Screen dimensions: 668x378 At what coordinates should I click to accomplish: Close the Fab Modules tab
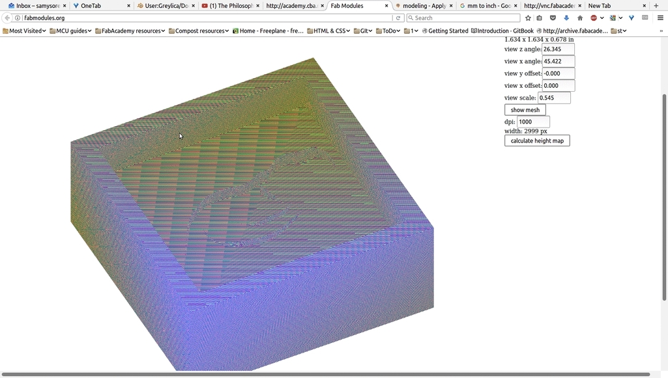click(x=386, y=5)
